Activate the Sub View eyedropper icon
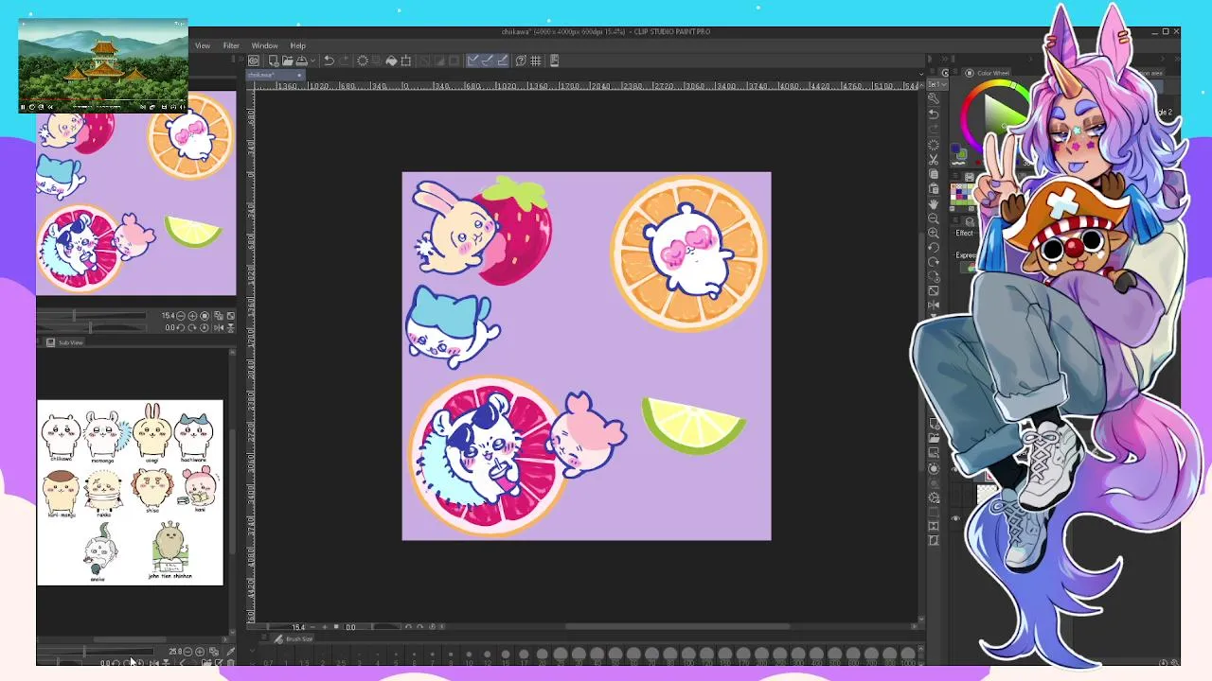This screenshot has height=681, width=1212. click(x=231, y=652)
